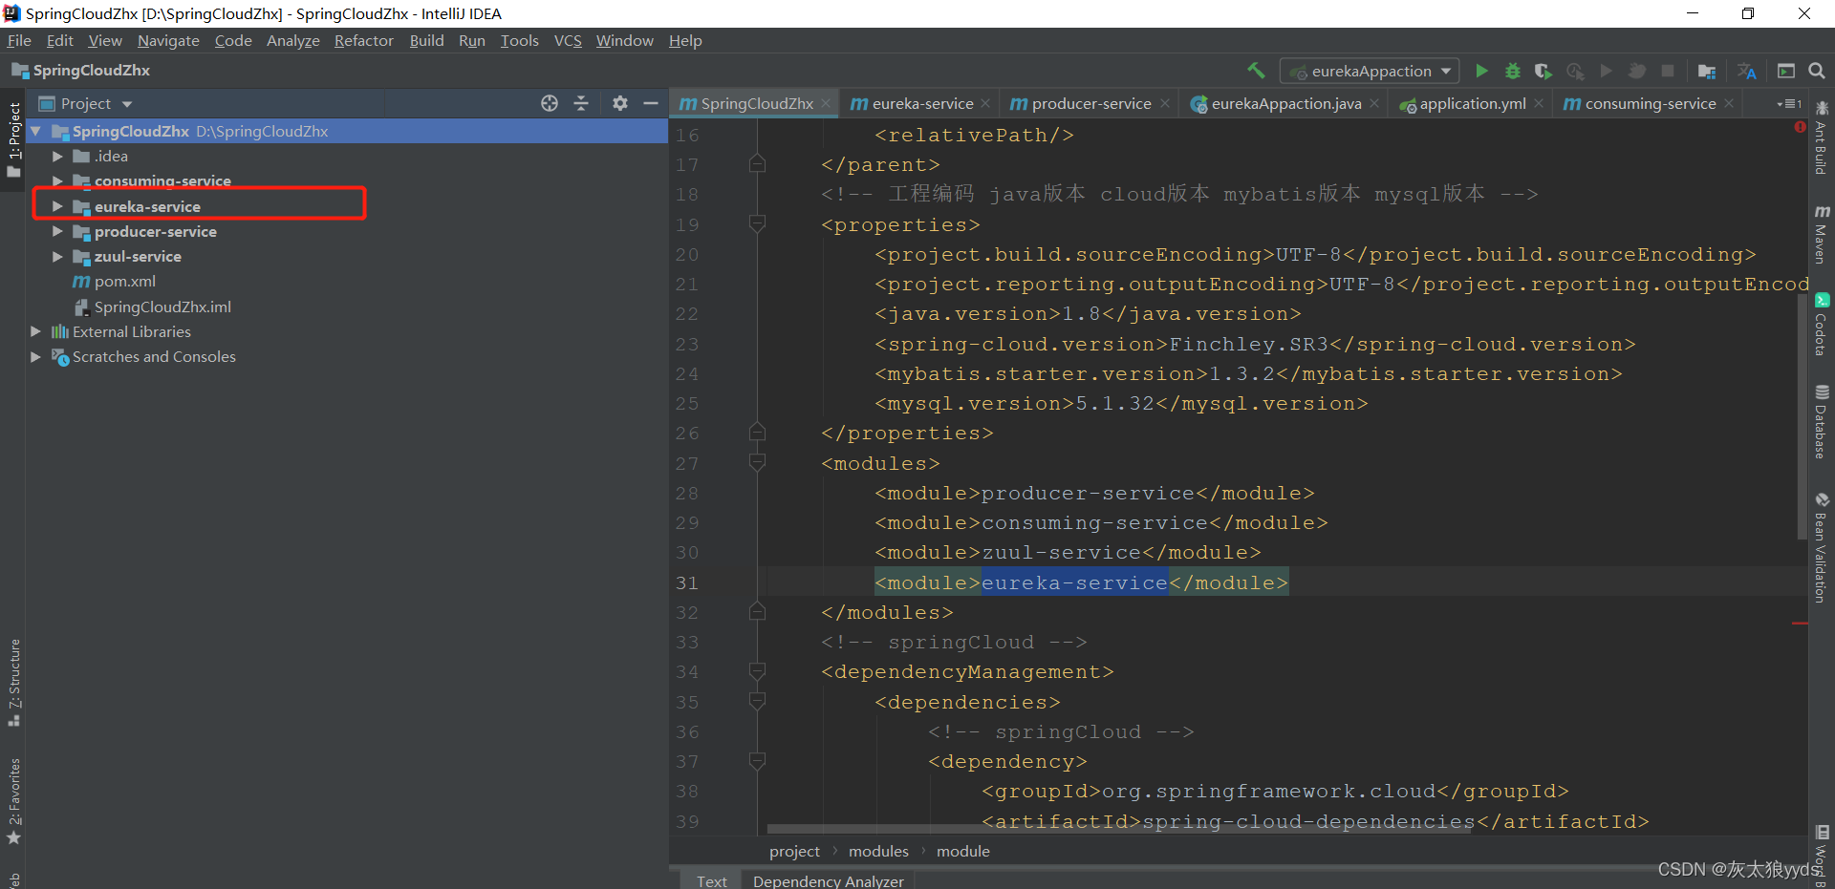Collapse SpringCloudZhx root tree node
This screenshot has height=889, width=1835.
pos(36,131)
